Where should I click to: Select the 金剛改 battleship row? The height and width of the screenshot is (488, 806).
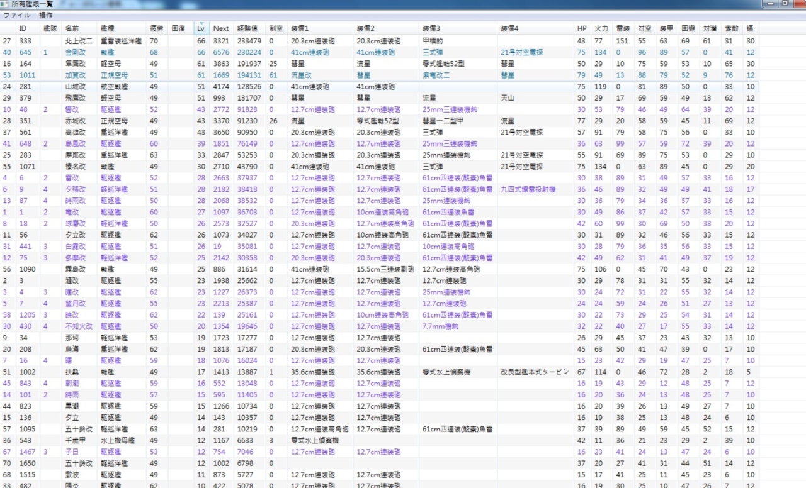click(x=72, y=52)
